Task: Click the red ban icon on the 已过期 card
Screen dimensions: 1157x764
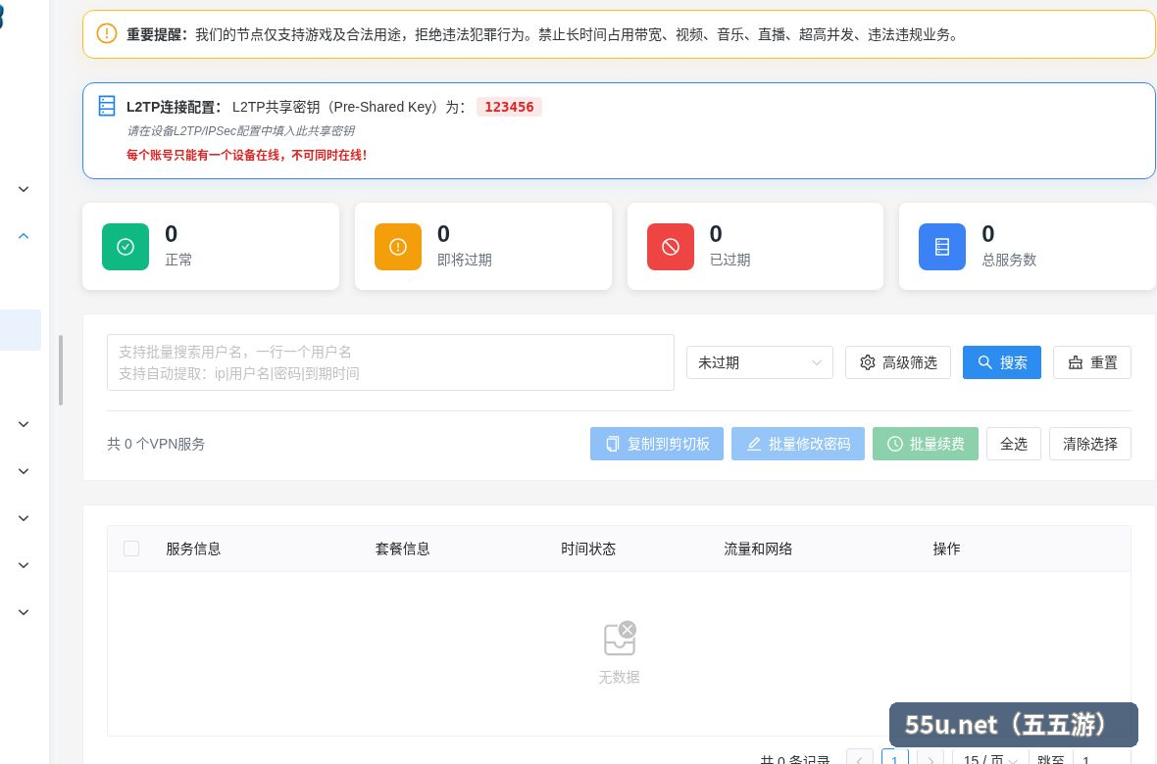Action: click(x=670, y=246)
